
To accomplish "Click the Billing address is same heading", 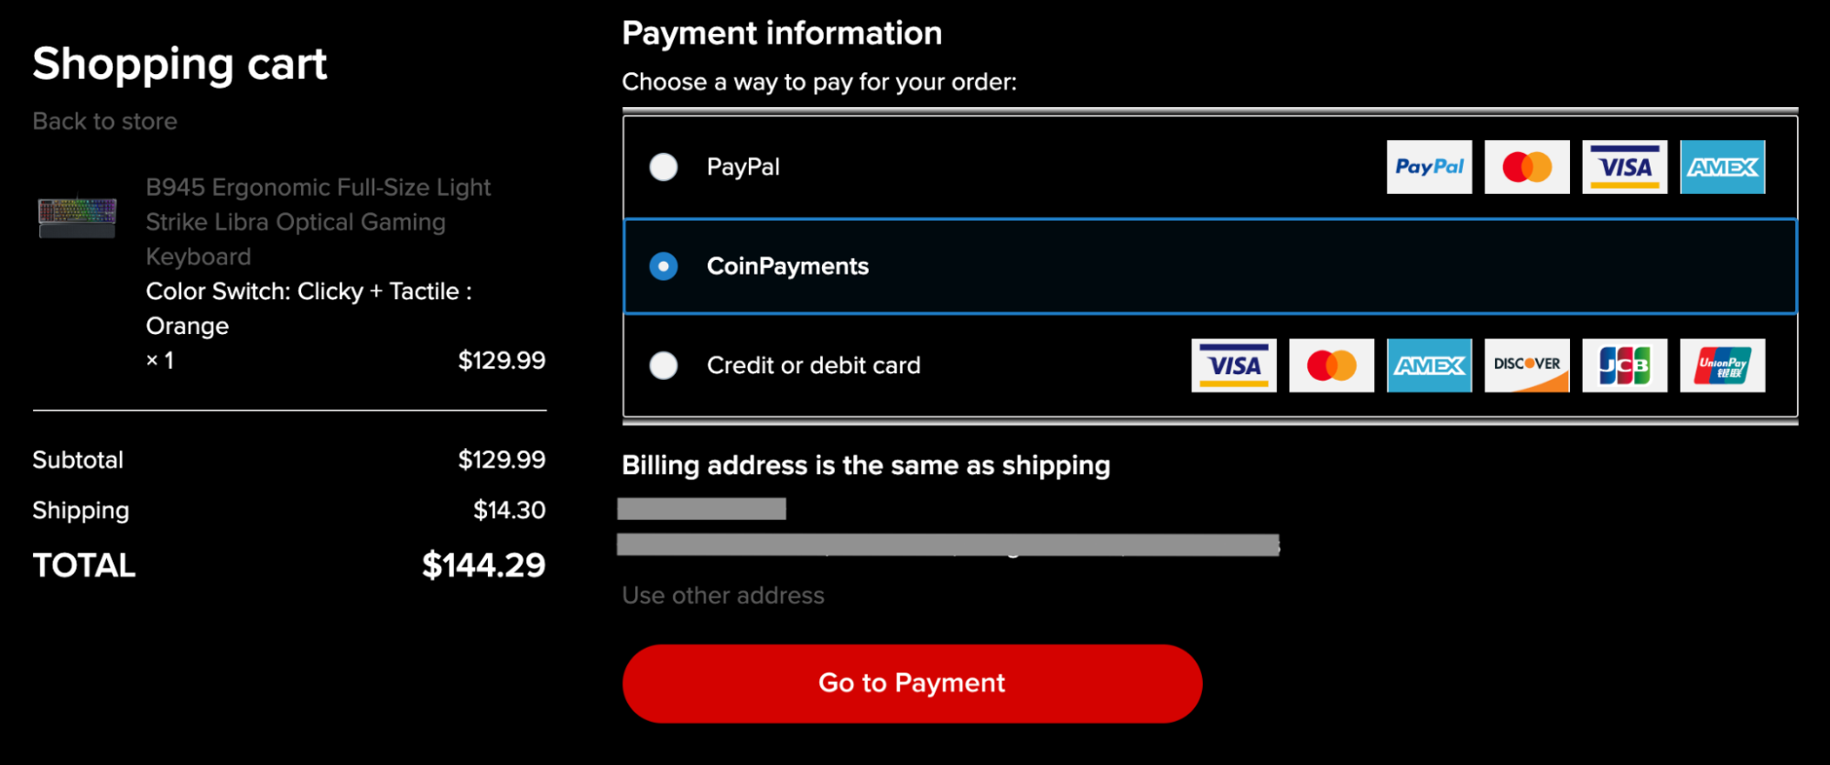I will click(x=866, y=465).
